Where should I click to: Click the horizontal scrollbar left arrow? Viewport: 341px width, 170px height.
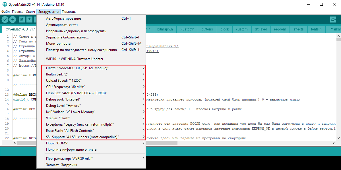pyautogui.click(x=15, y=143)
